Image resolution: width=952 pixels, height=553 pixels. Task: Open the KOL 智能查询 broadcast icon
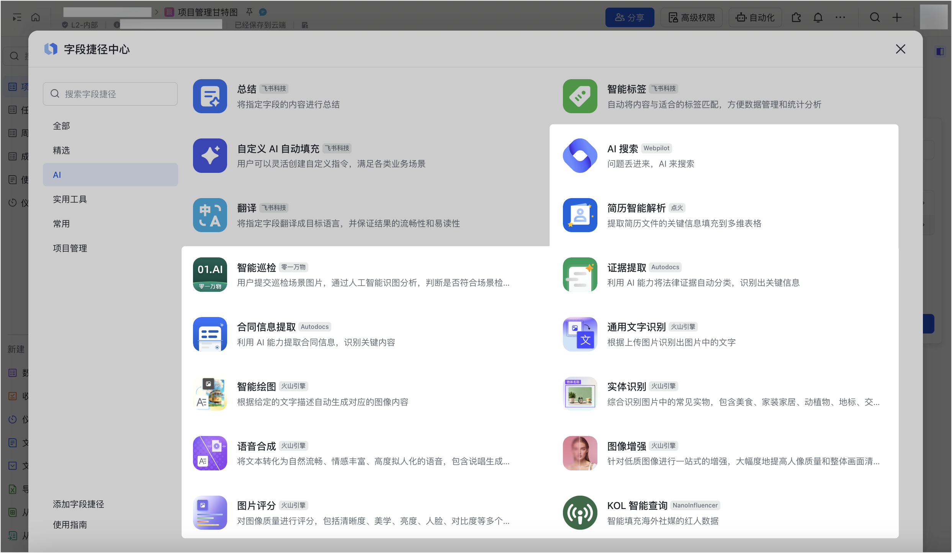pyautogui.click(x=580, y=512)
